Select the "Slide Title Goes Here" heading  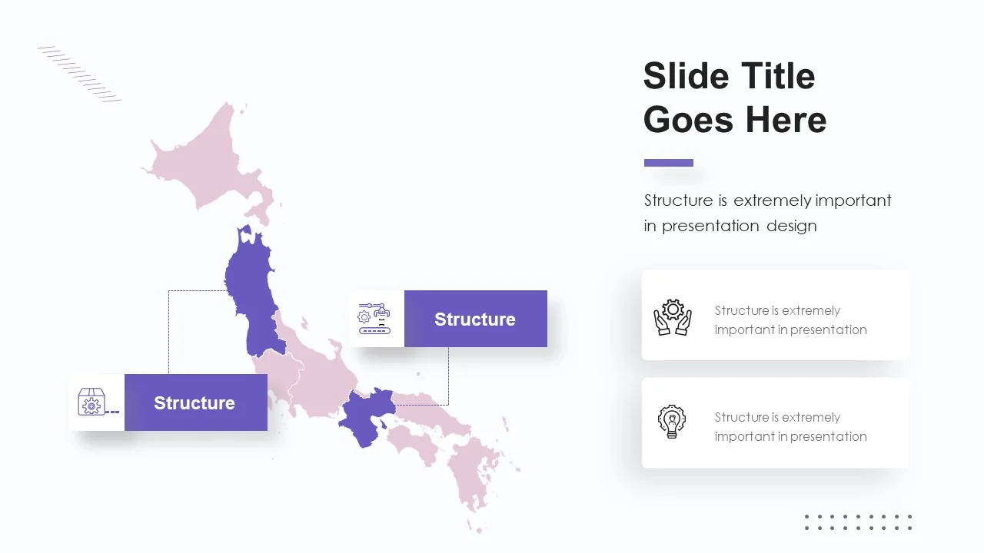click(734, 98)
